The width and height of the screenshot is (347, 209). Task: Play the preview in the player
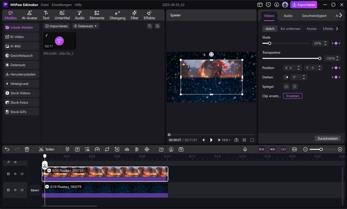coord(211,140)
